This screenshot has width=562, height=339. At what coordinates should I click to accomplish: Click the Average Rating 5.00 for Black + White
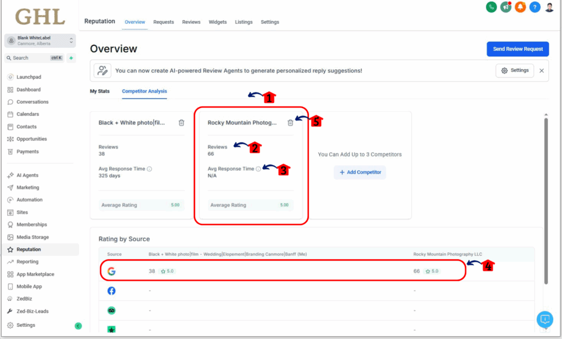pos(141,205)
